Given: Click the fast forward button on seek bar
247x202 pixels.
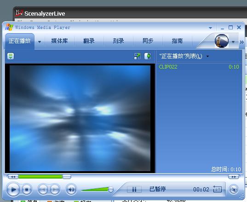Looking at the screenshot, I should (x=234, y=177).
